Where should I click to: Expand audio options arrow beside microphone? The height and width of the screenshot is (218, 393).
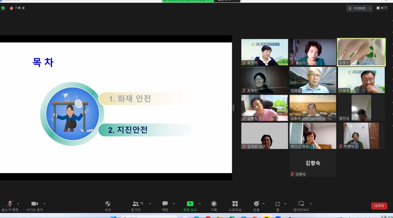click(18, 204)
